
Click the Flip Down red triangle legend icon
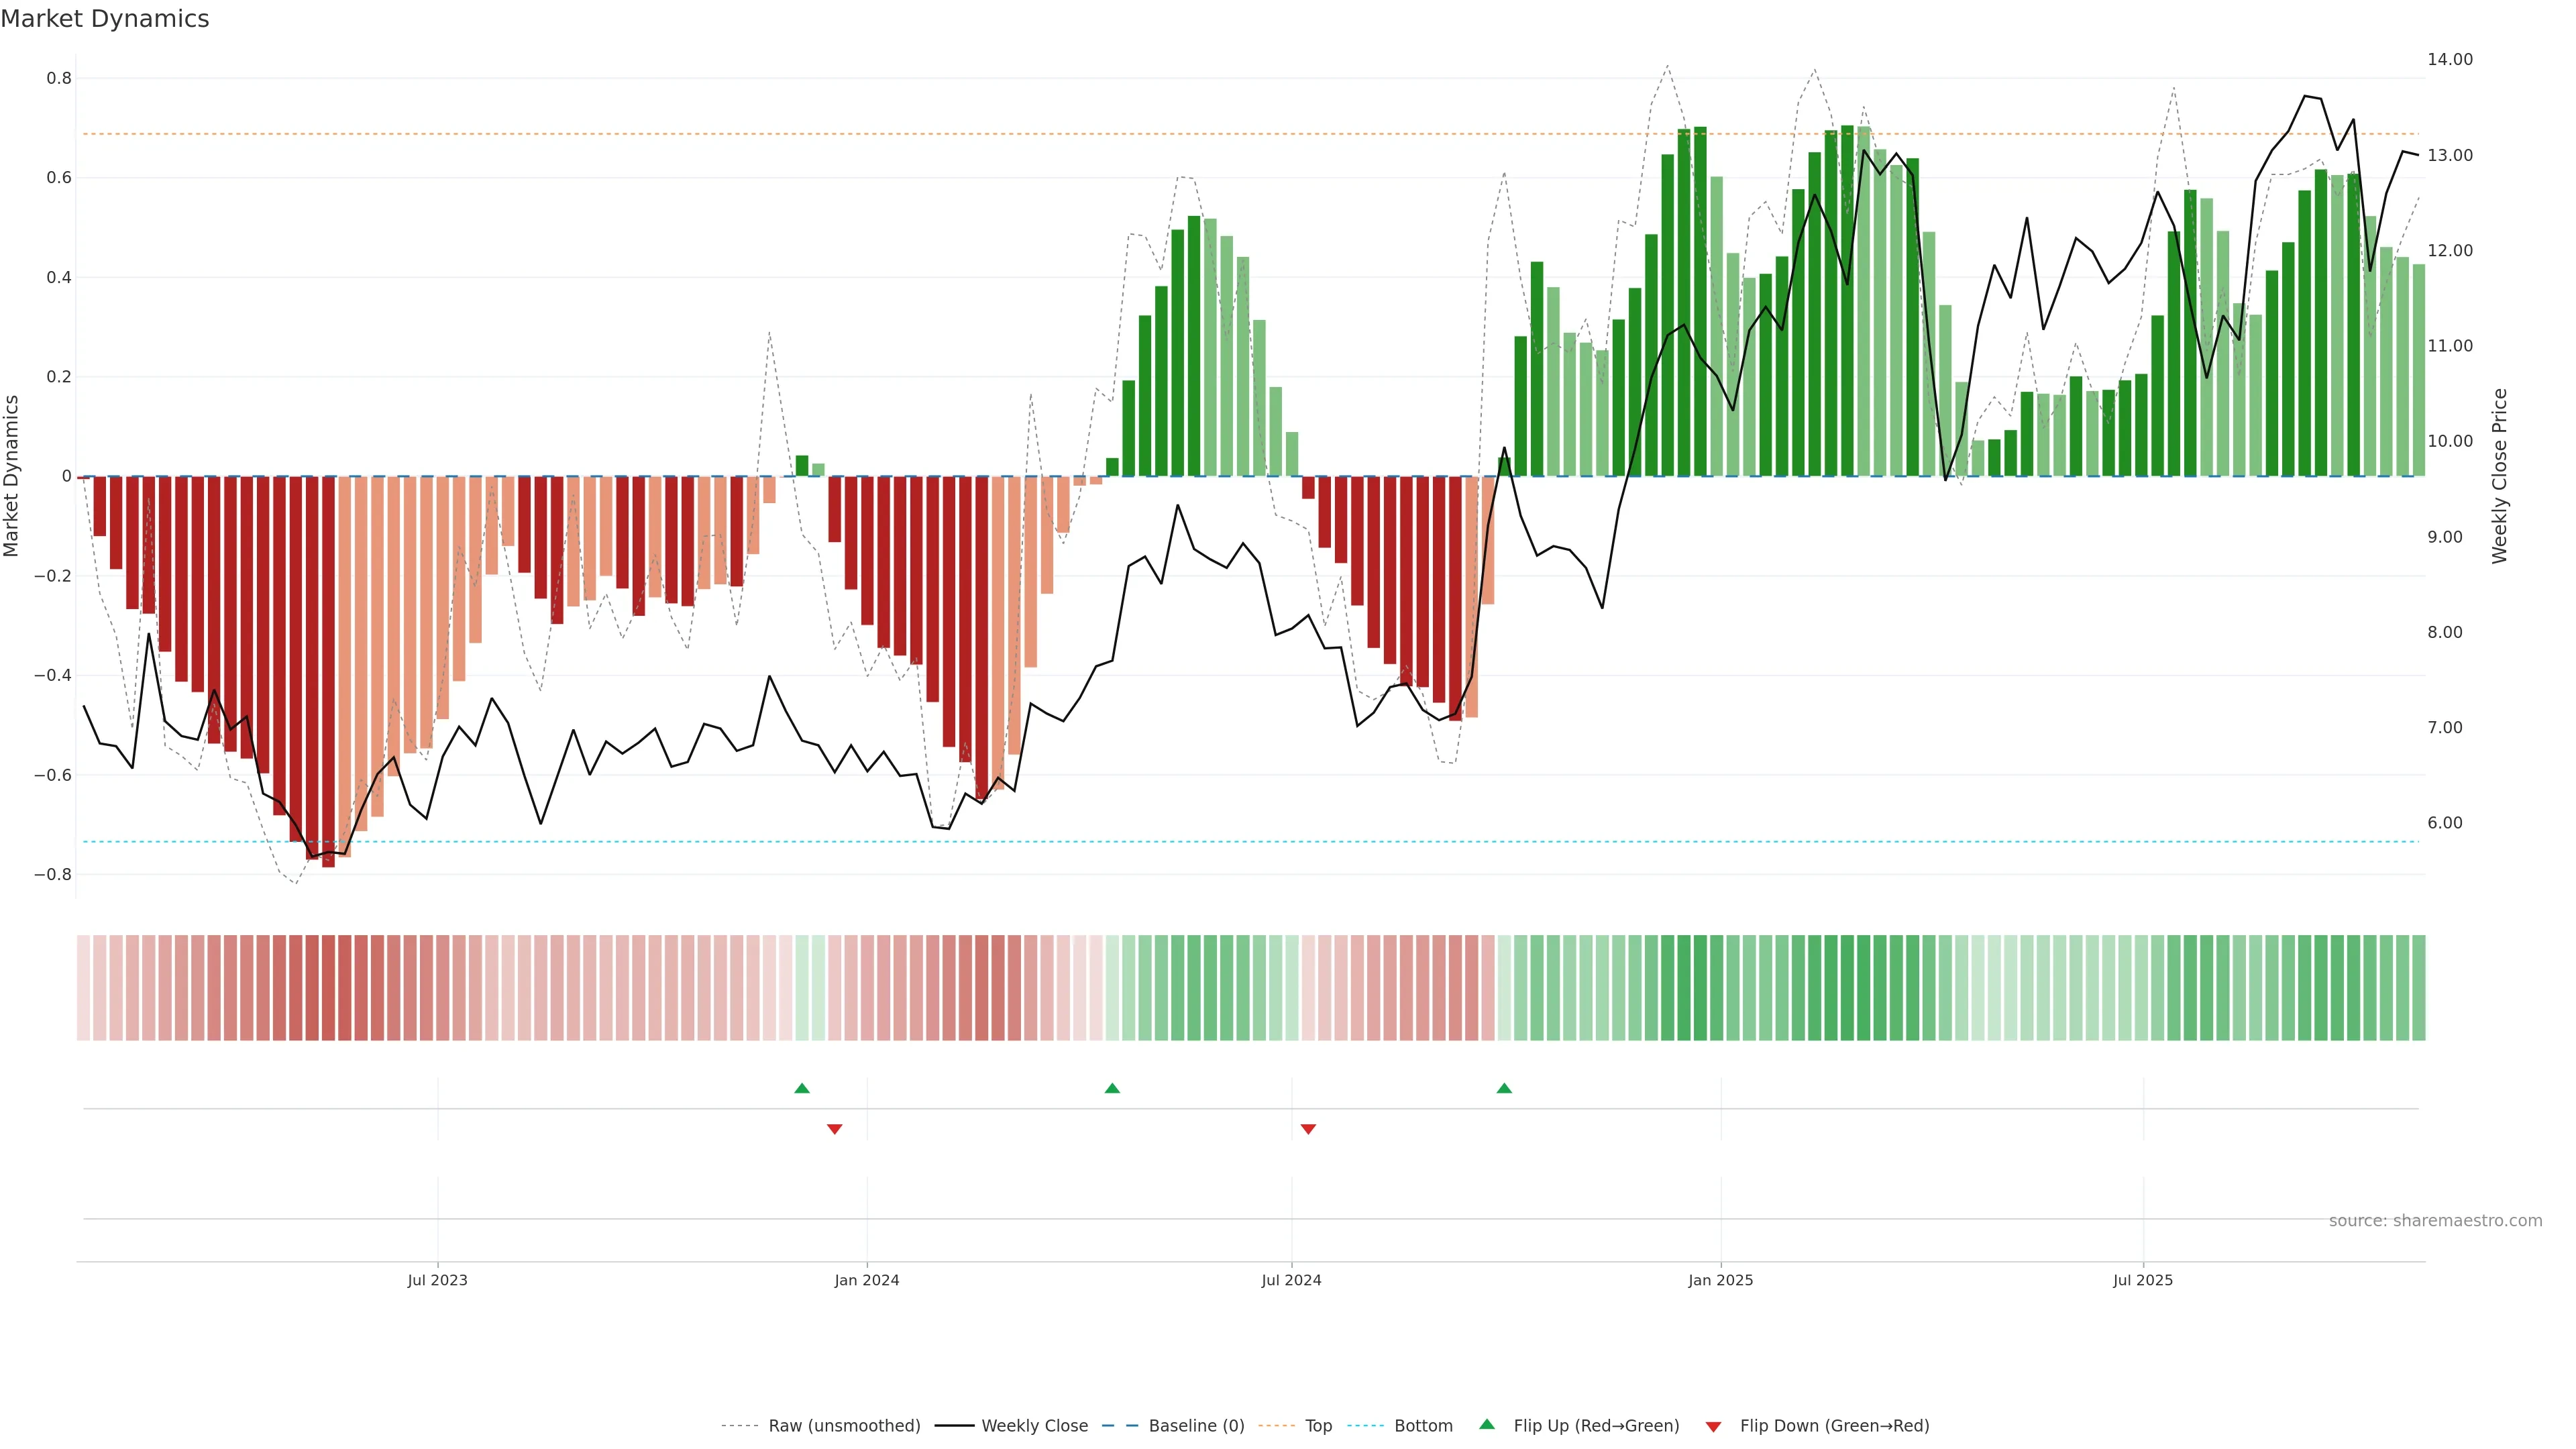(x=1713, y=1426)
